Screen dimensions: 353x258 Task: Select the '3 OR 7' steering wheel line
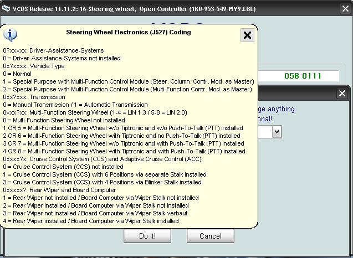pyautogui.click(x=124, y=143)
